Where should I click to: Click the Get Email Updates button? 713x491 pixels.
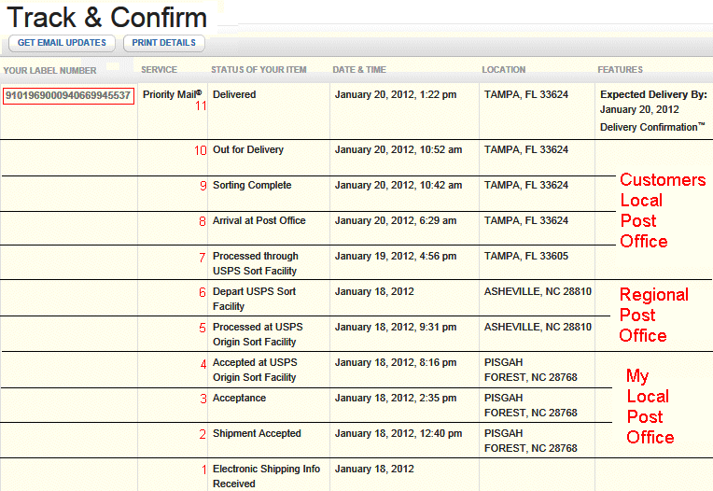pyautogui.click(x=62, y=43)
